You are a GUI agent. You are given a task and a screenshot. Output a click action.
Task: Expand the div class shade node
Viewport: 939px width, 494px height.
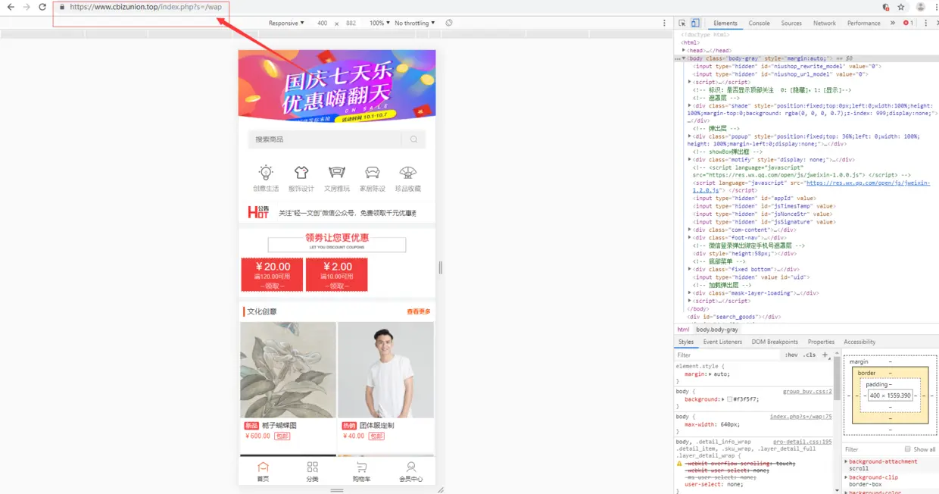690,105
